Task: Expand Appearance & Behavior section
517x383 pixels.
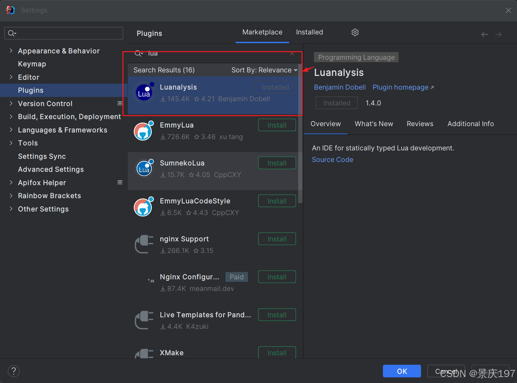Action: pyautogui.click(x=11, y=51)
